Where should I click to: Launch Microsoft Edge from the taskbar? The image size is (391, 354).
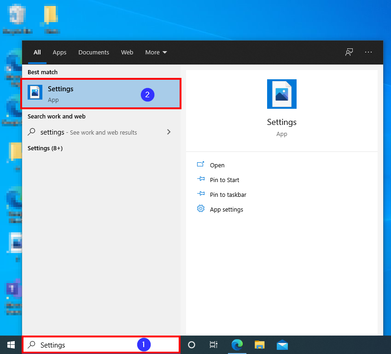pyautogui.click(x=237, y=345)
